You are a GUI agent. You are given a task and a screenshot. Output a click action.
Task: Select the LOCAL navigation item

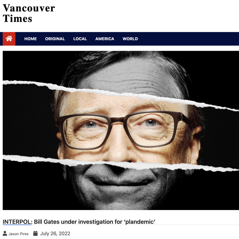[x=80, y=39]
